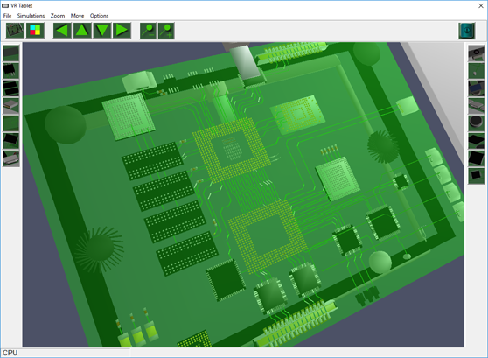The image size is (488, 358).
Task: Select the black round disc component in right panel
Action: pyautogui.click(x=477, y=123)
